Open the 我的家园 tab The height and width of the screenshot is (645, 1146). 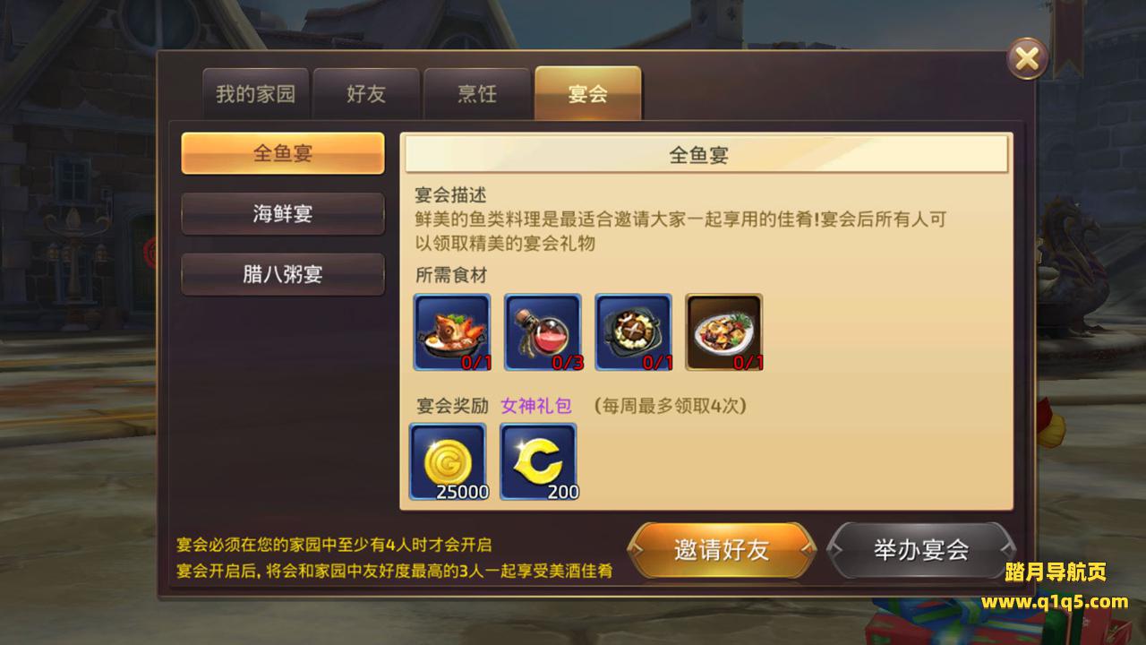[255, 94]
